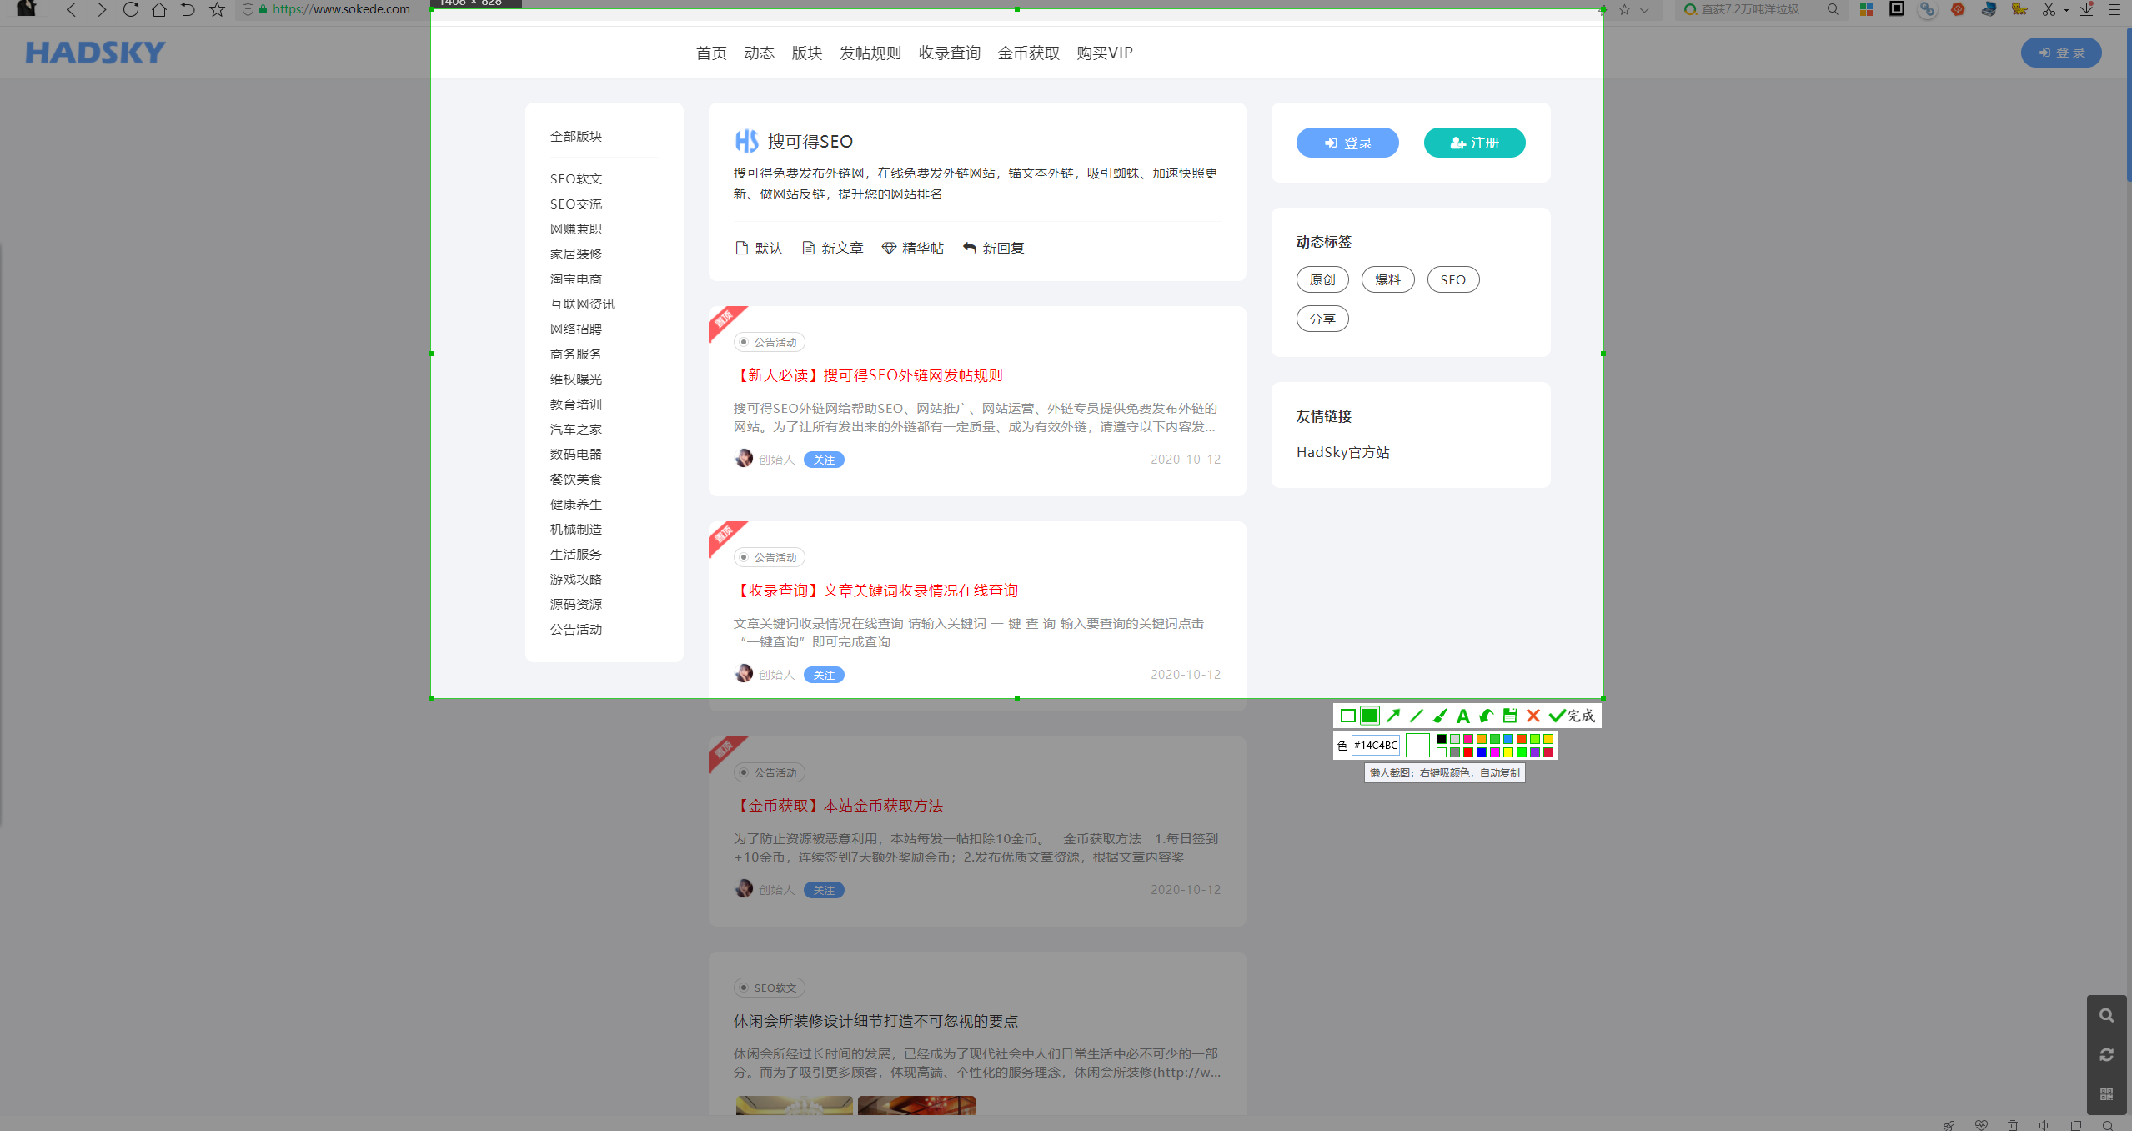Click the hex color field #14C4BC
2132x1131 pixels.
tap(1376, 745)
